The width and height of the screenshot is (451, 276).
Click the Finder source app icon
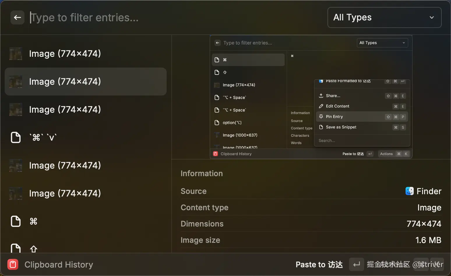[409, 191]
